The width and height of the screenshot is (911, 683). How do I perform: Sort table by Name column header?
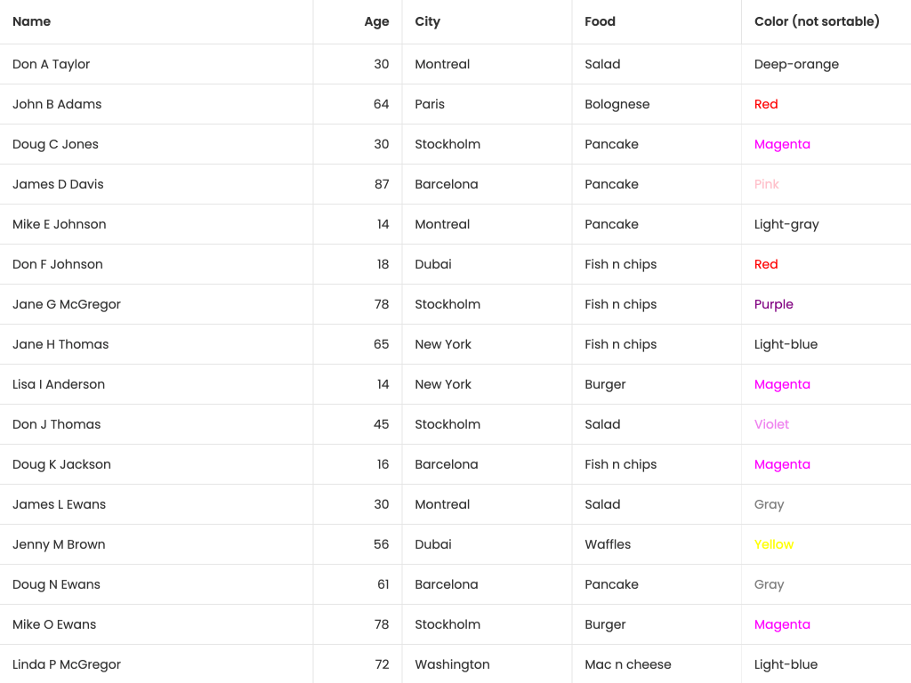pos(32,21)
